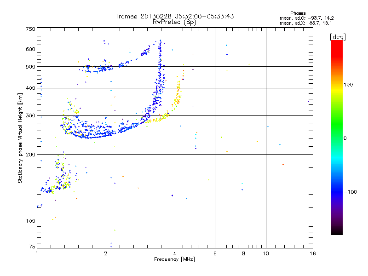Click the colorbar tick label '0'
Viewport: 368px width, 276px height.
(x=345, y=138)
